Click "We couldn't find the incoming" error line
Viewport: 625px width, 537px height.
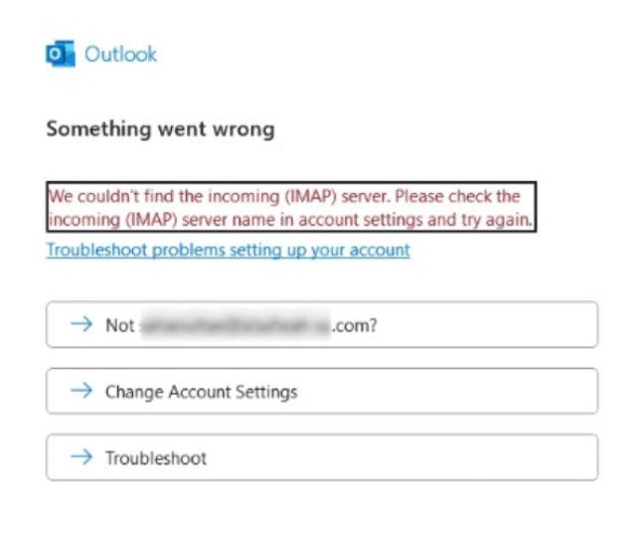point(164,196)
